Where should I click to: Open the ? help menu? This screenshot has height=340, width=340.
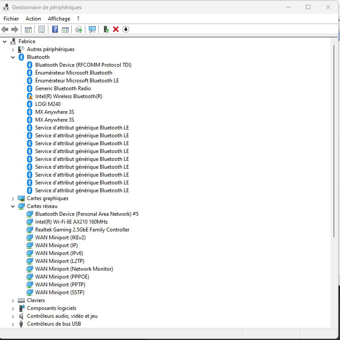[x=78, y=19]
